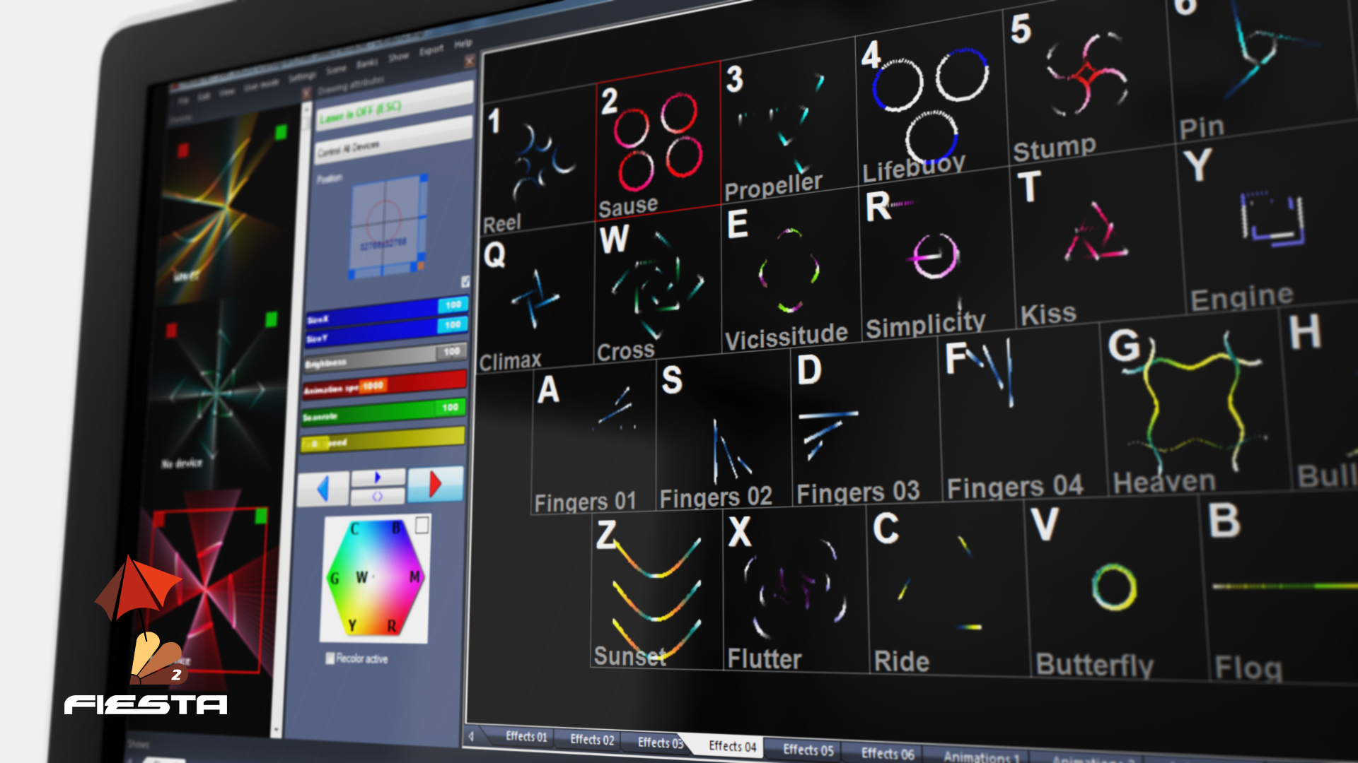Trigger the Lifebuoy effect cell
The height and width of the screenshot is (763, 1358).
tap(928, 110)
